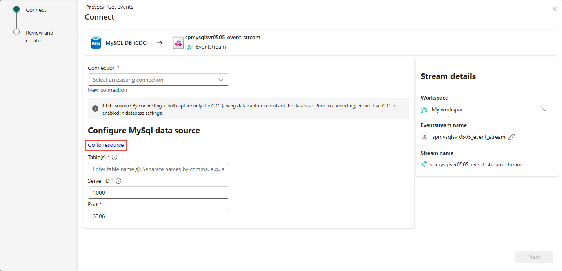Click the Configure MySql data source heading
562x271 pixels.
tap(144, 131)
